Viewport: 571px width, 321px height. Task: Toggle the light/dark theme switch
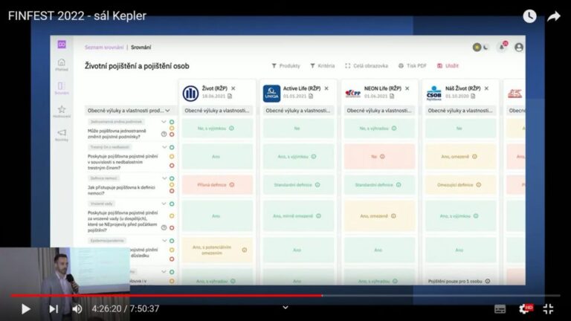[481, 47]
